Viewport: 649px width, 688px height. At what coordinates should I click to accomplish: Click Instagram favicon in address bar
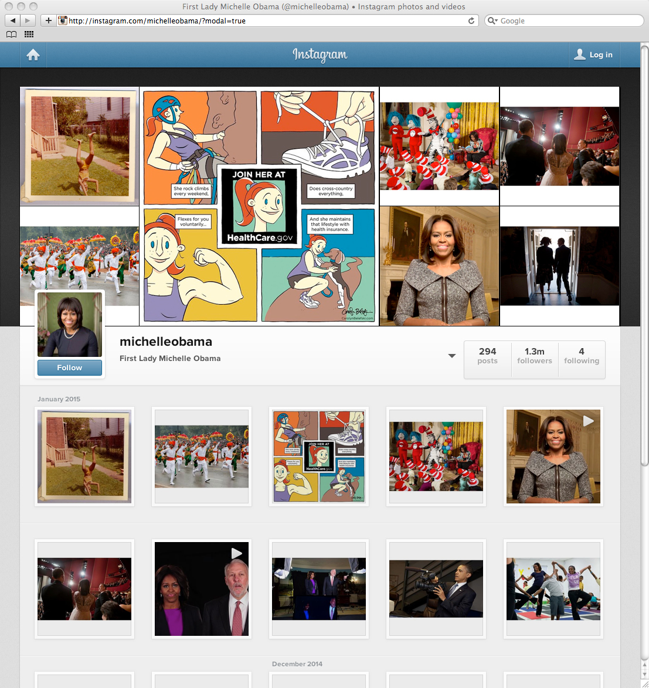(x=63, y=21)
